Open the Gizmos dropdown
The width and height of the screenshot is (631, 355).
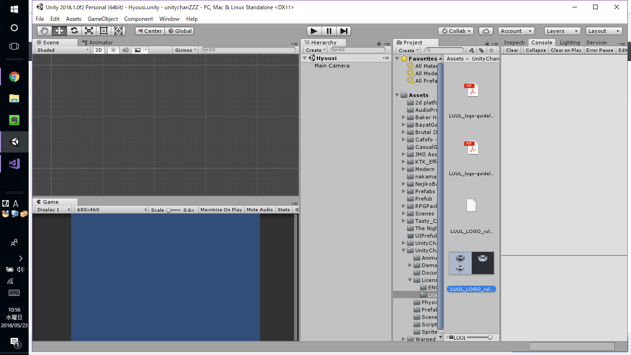pos(185,50)
